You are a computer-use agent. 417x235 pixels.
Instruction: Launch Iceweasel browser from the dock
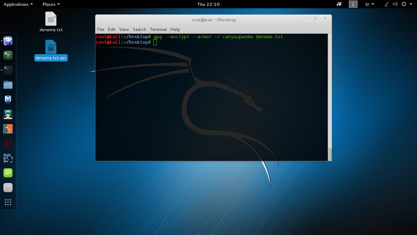(8, 41)
